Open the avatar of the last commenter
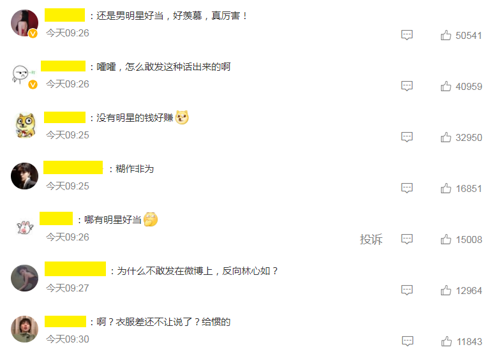 pyautogui.click(x=24, y=329)
